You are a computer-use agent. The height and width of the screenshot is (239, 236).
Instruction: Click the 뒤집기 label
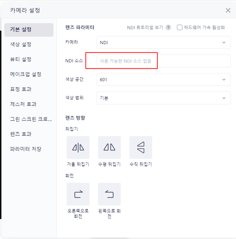click(x=72, y=129)
